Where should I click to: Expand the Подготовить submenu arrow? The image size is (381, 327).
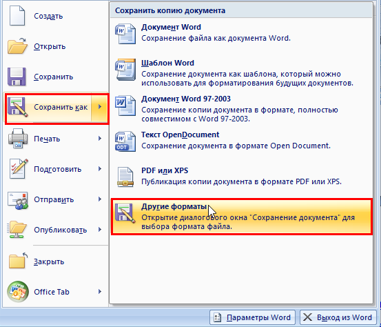pos(100,169)
